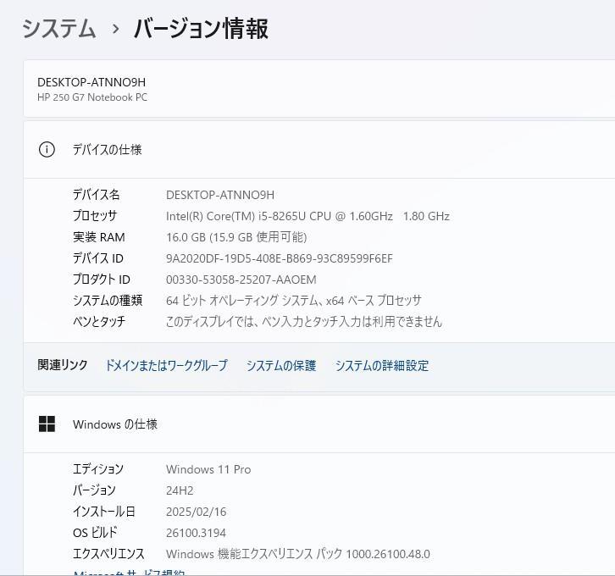Select the ペンとタッチ value text
The height and width of the screenshot is (576, 615).
304,322
